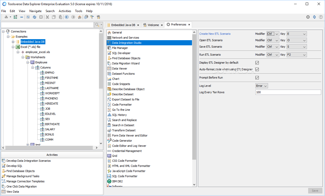Click the globe help toolbar icon
This screenshot has height=196, width=325.
pos(86,17)
